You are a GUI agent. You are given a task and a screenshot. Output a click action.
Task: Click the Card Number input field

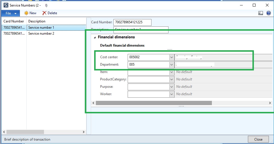132,22
